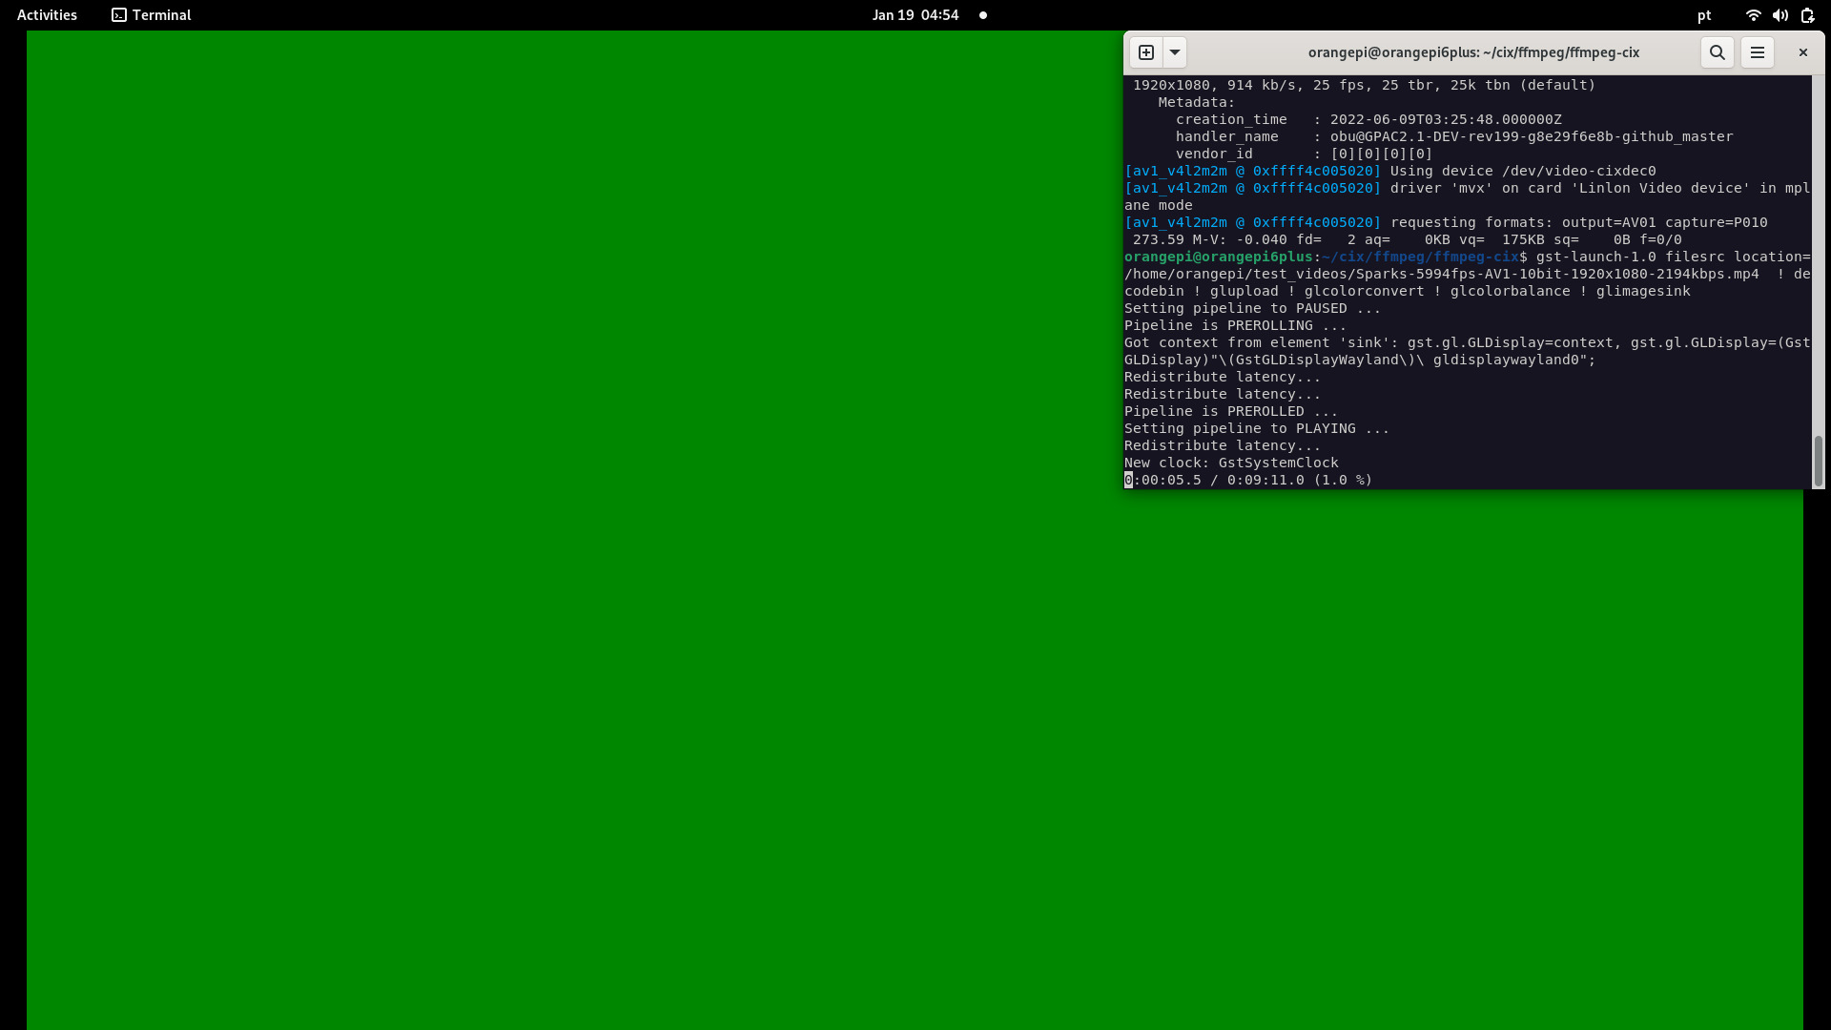
Task: Click the Wi-Fi status icon
Action: point(1753,15)
